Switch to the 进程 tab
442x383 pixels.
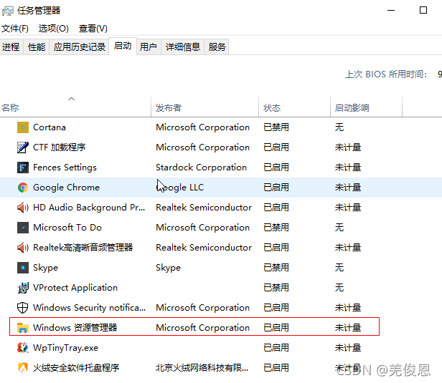point(11,47)
